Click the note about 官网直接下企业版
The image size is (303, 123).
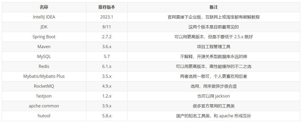[x=214, y=17]
